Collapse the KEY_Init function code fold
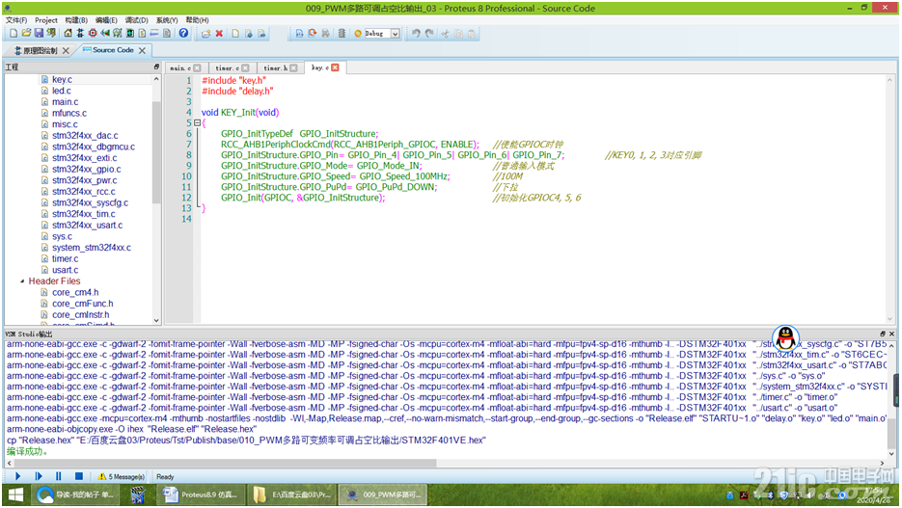This screenshot has height=508, width=902. click(x=198, y=122)
